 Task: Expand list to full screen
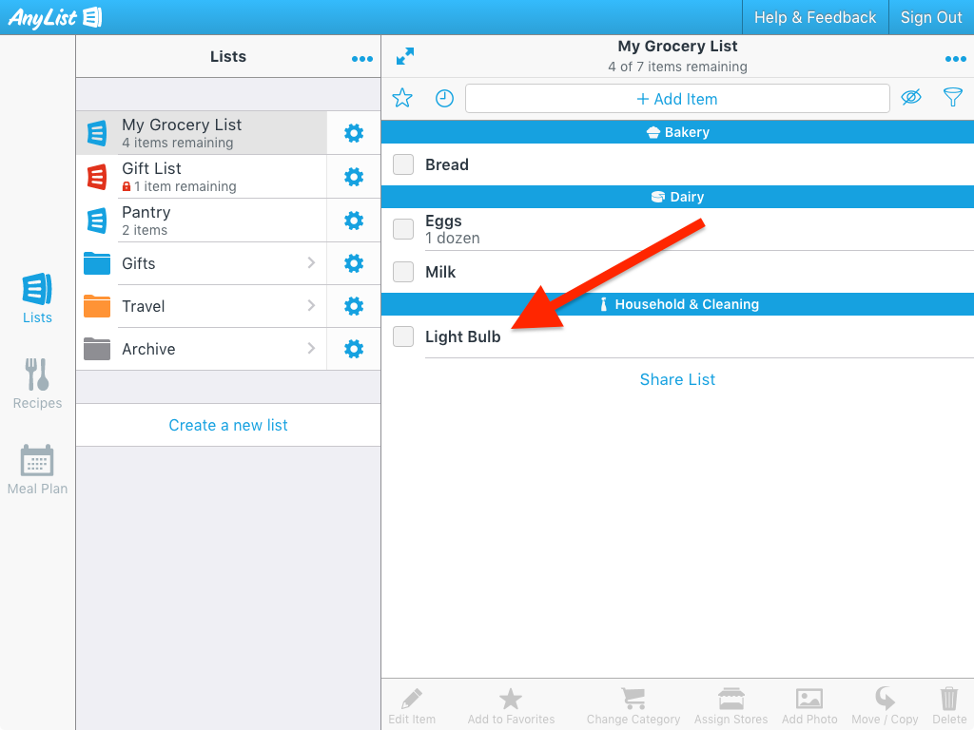pos(405,57)
